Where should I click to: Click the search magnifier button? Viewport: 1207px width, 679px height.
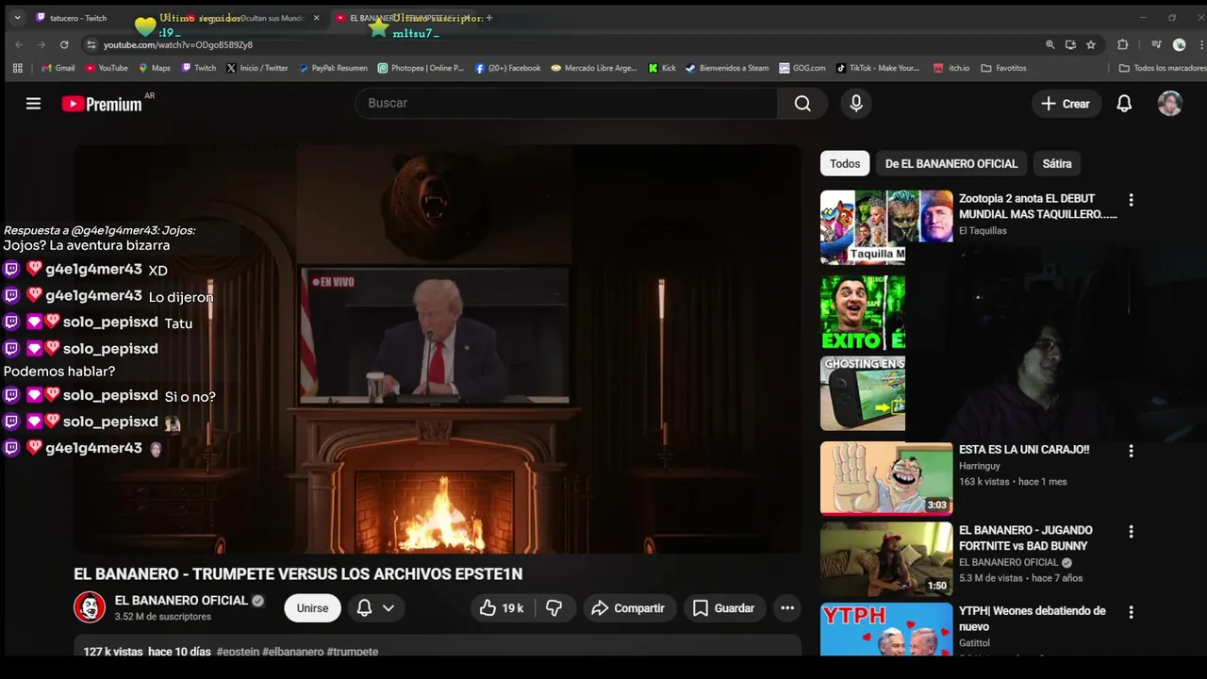802,104
